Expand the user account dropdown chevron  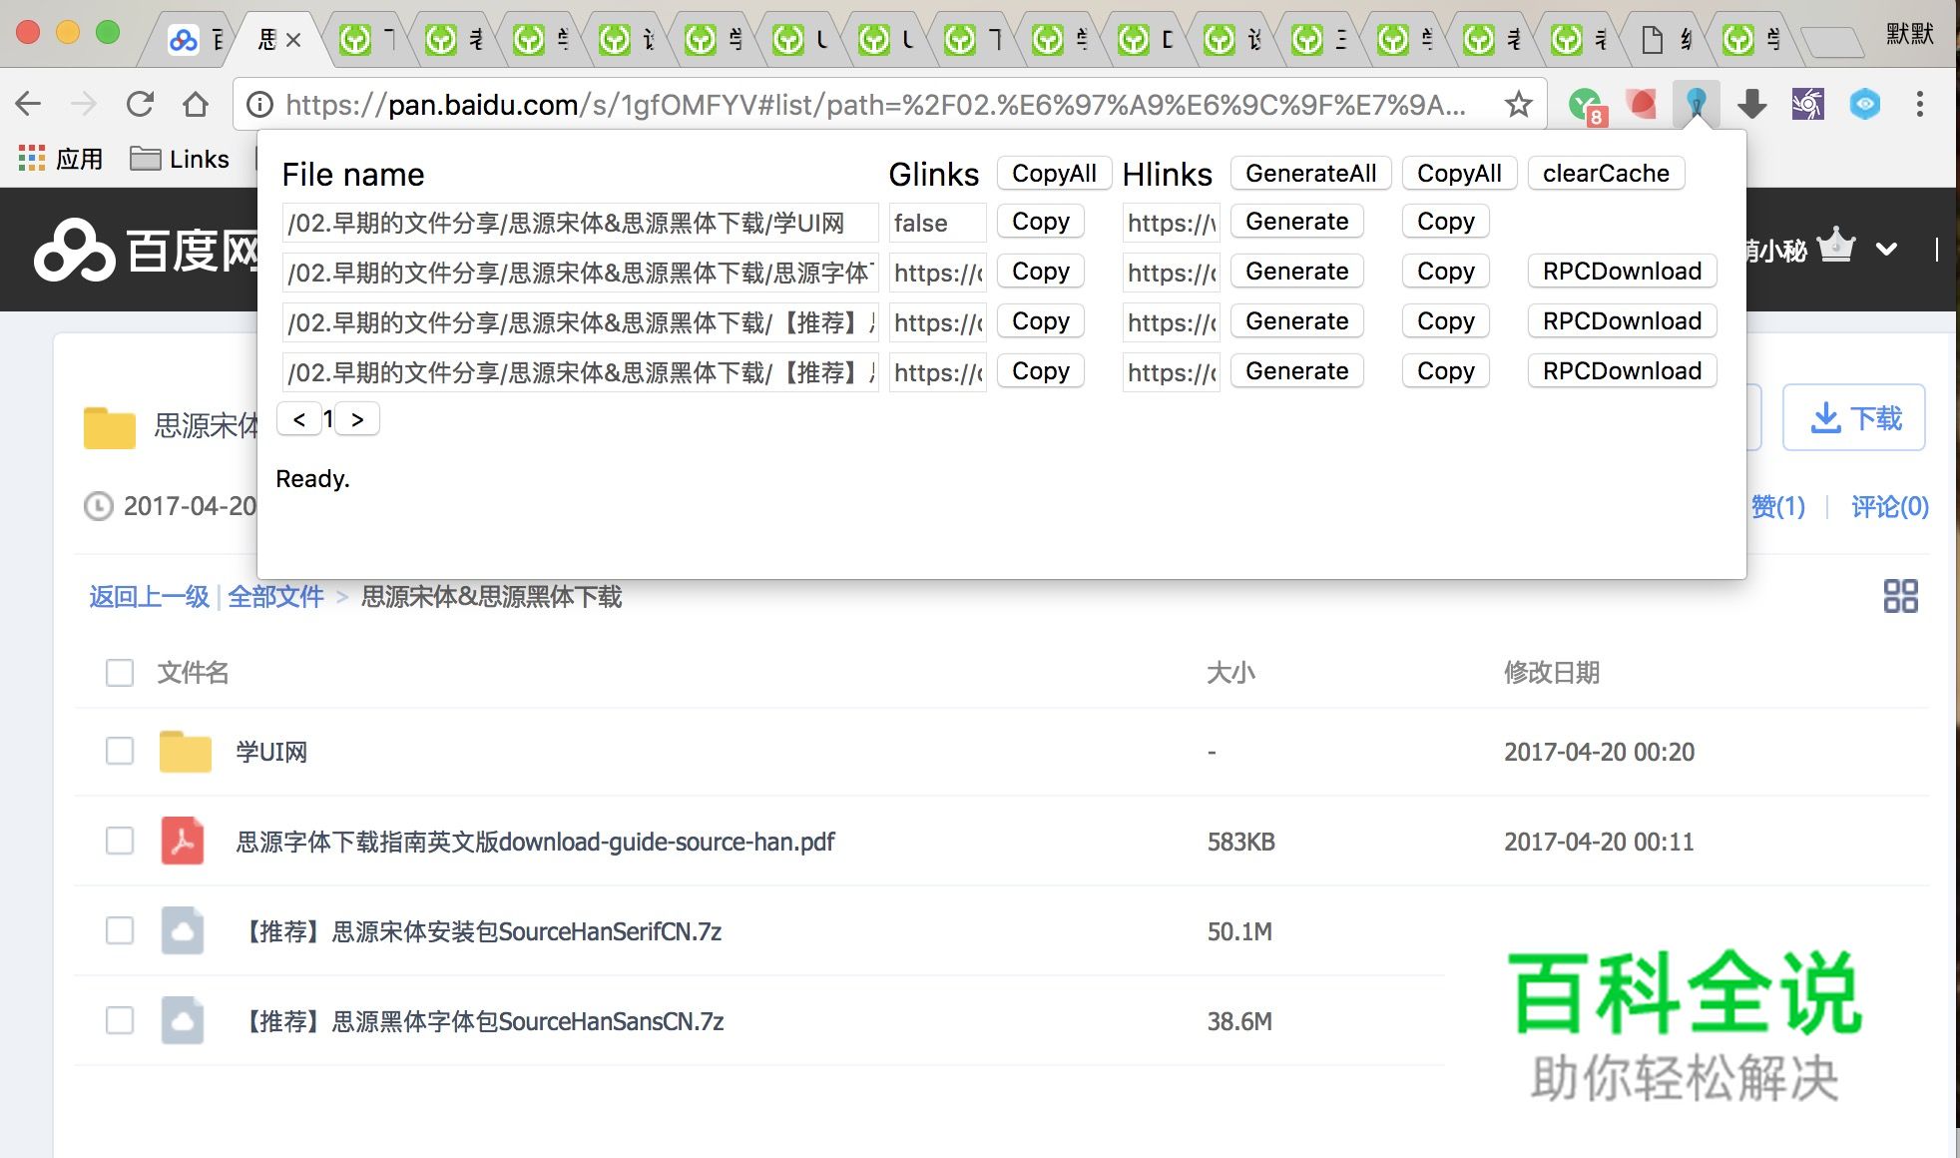click(1885, 249)
